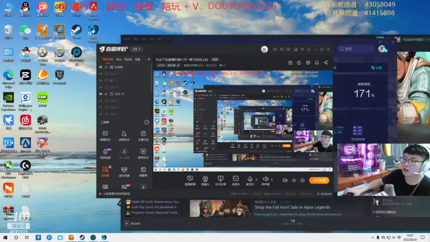Toggle visibility of 文本 10 source
430x242 pixels.
pyautogui.click(x=101, y=94)
